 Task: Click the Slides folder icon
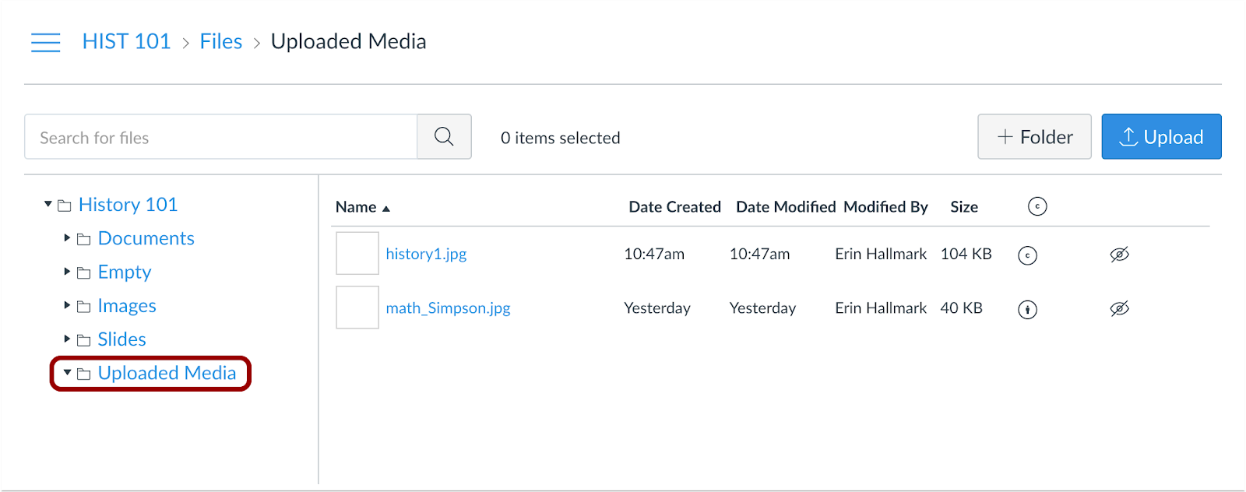coord(84,340)
